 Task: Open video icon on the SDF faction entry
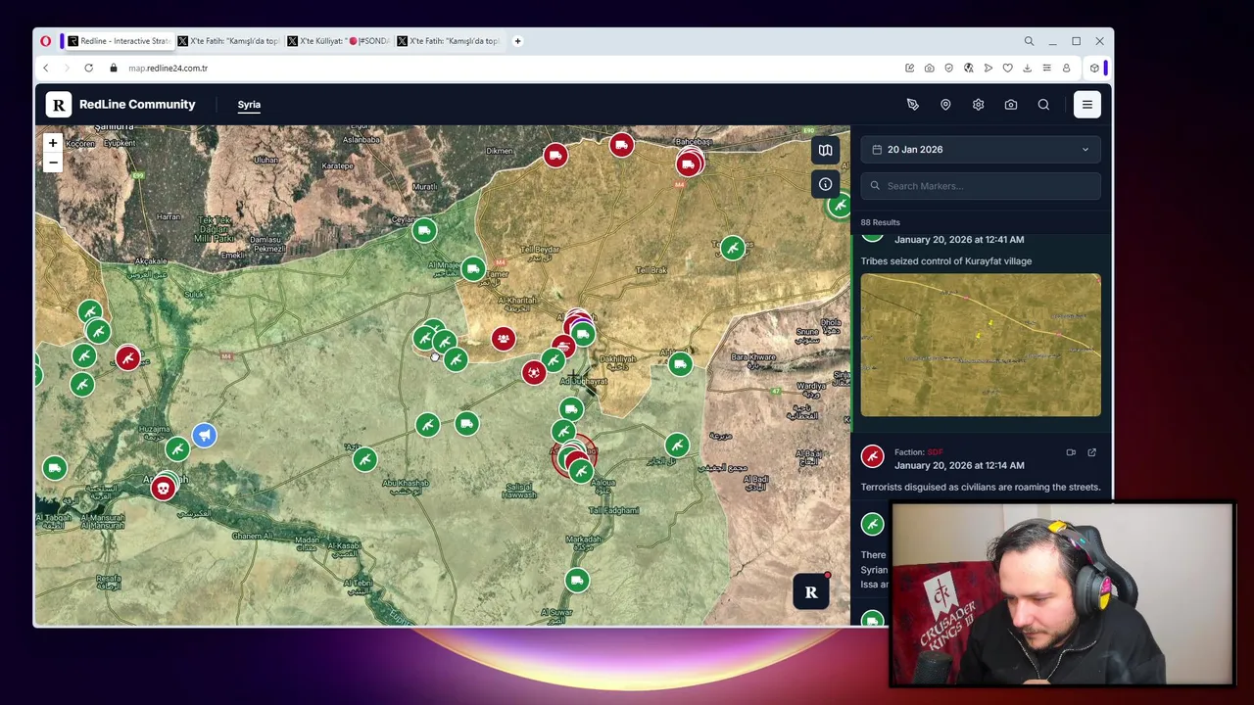click(1071, 452)
